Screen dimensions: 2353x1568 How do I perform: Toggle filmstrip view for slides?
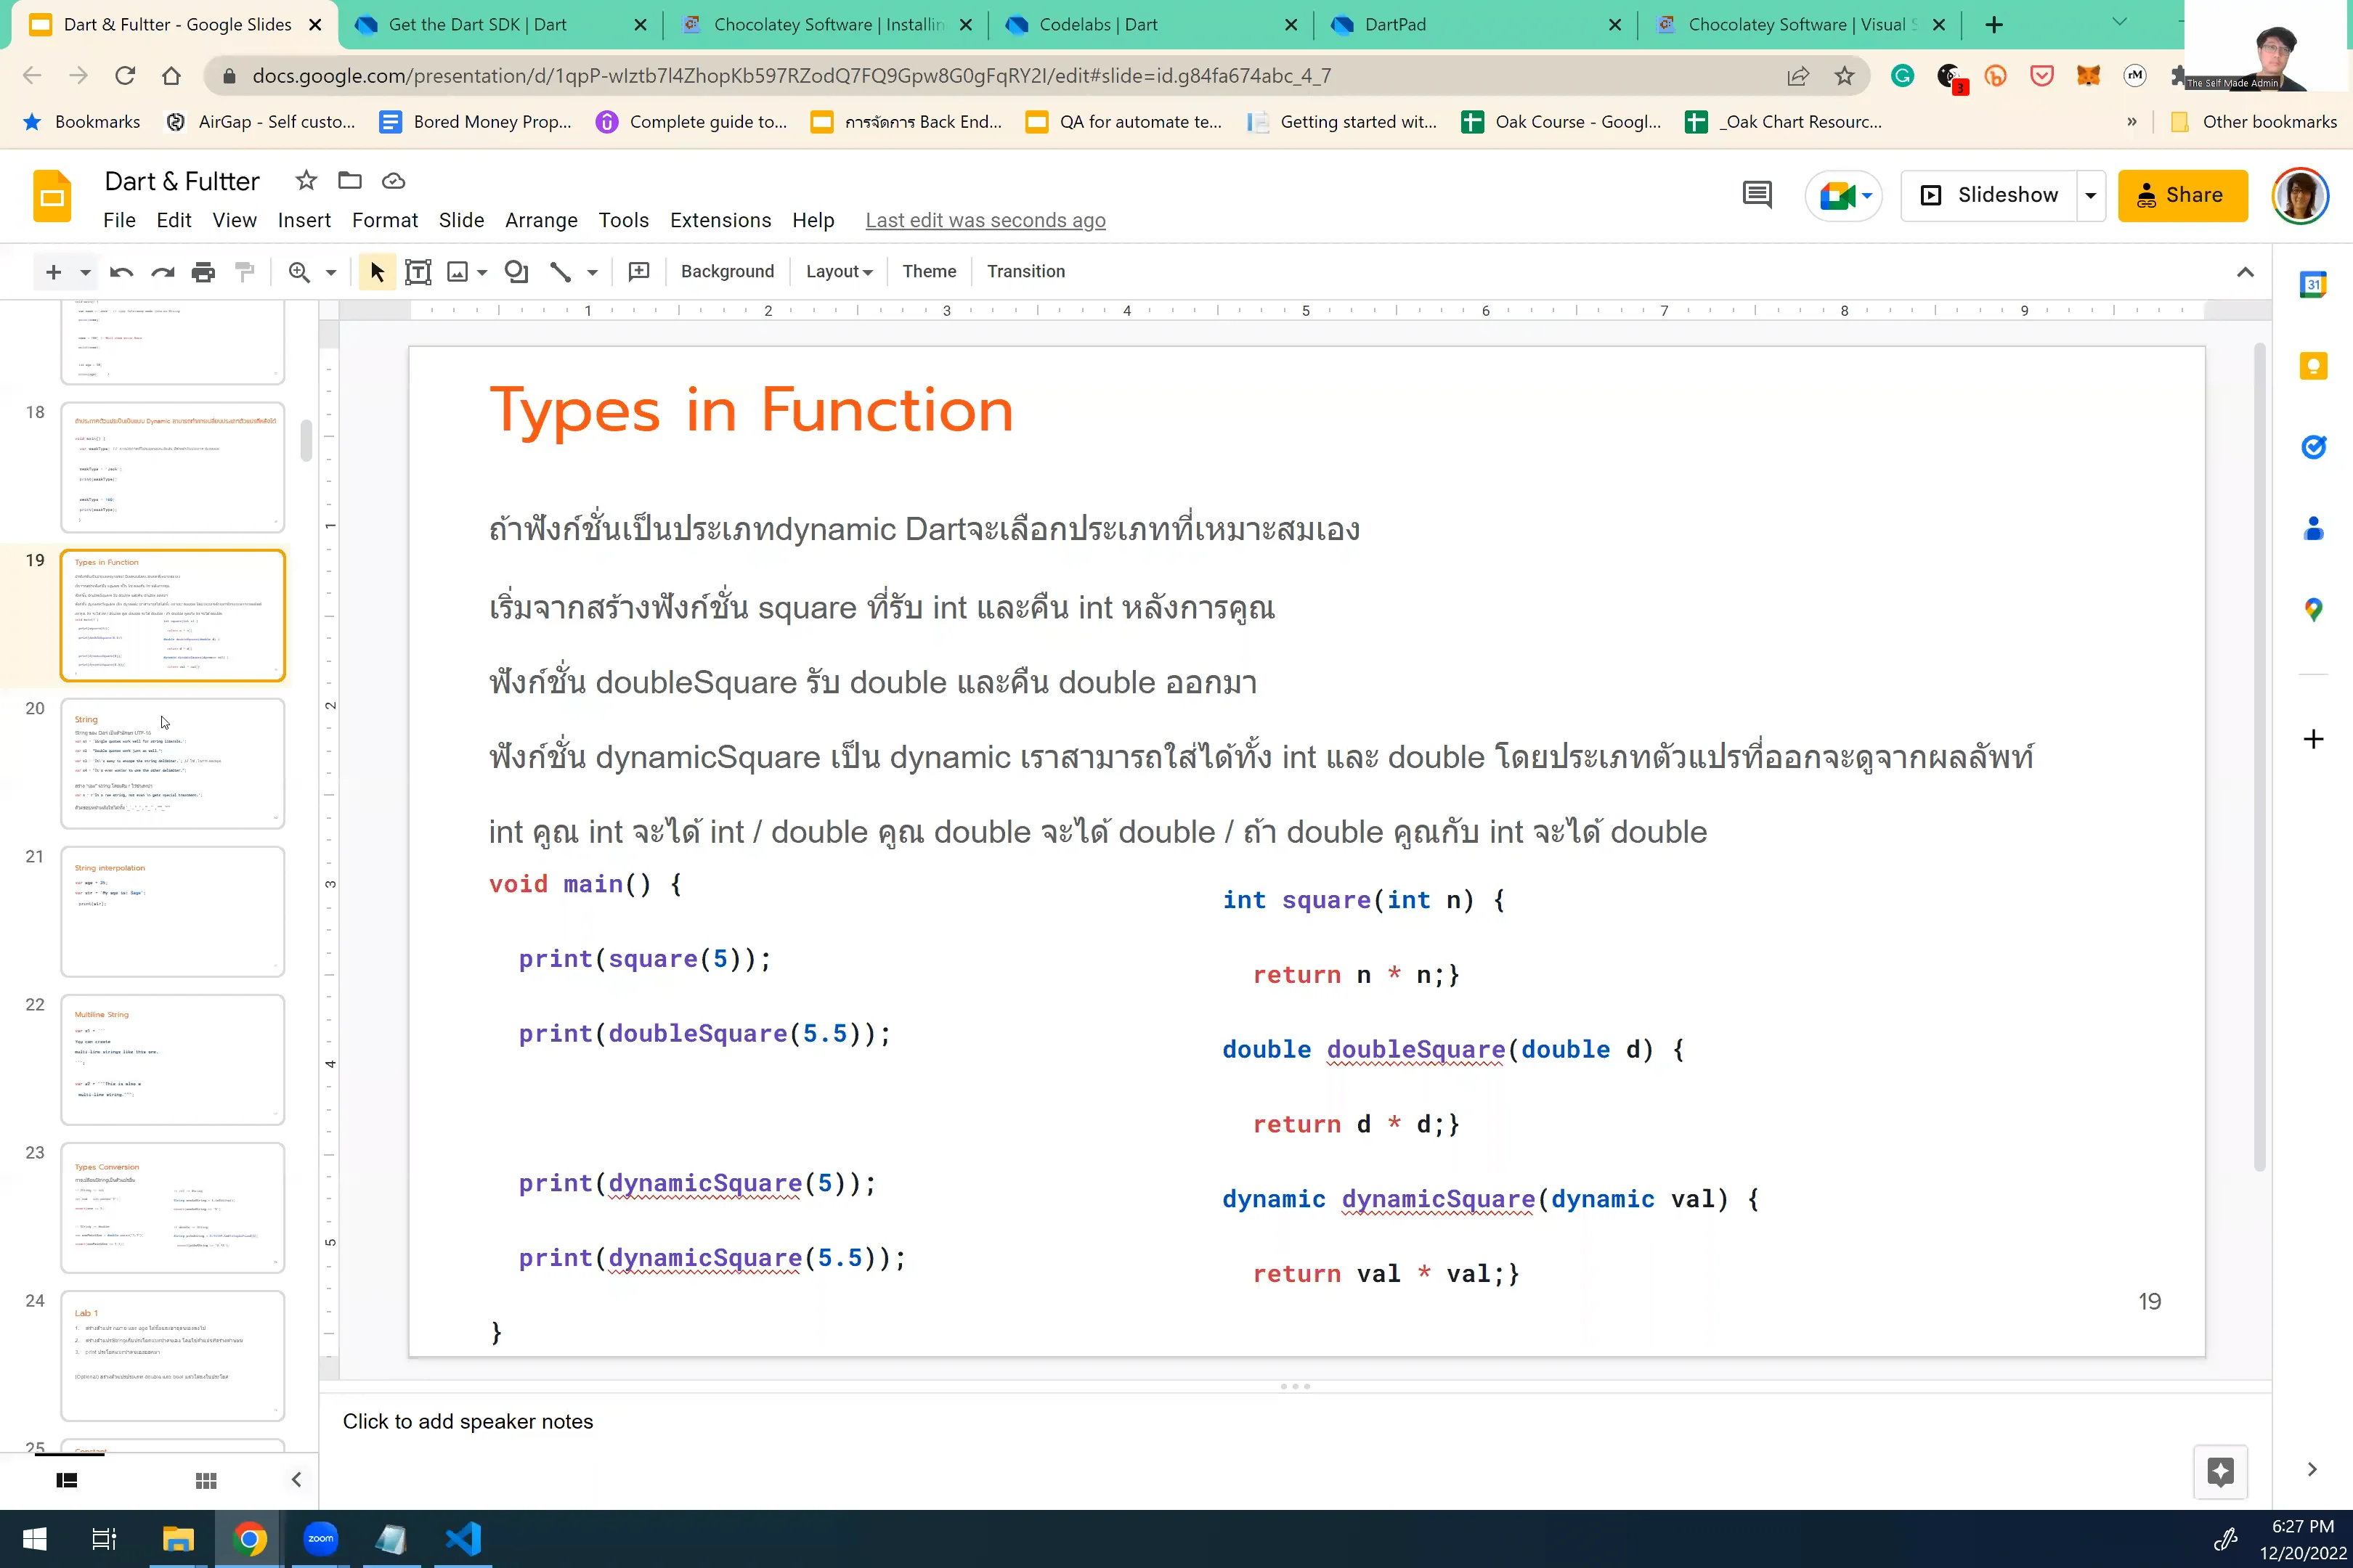(x=66, y=1479)
